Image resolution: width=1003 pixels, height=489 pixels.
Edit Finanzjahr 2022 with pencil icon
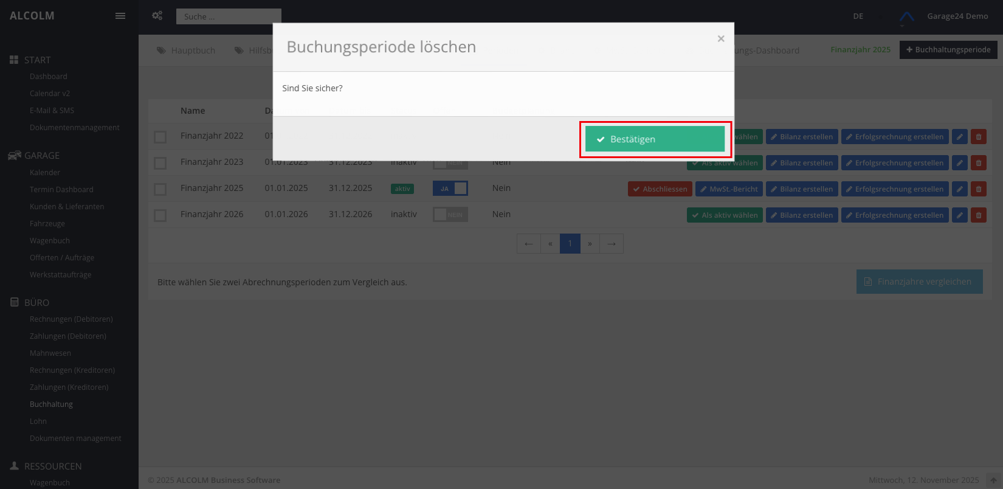960,137
